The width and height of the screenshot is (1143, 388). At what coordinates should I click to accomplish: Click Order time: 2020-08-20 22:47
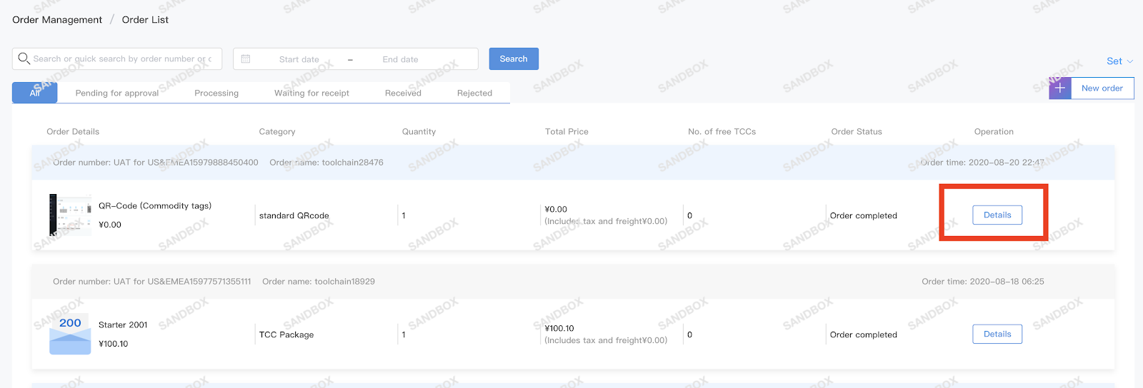coord(982,162)
